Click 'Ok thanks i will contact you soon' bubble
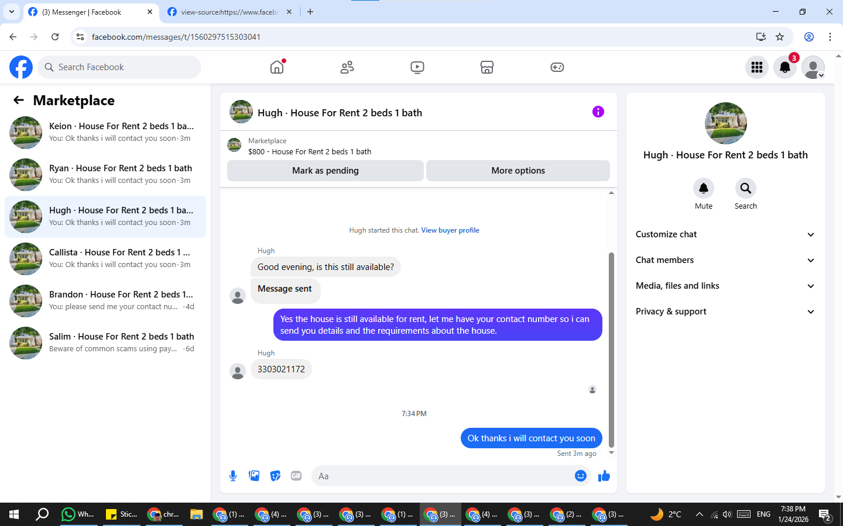843x526 pixels. (x=532, y=438)
